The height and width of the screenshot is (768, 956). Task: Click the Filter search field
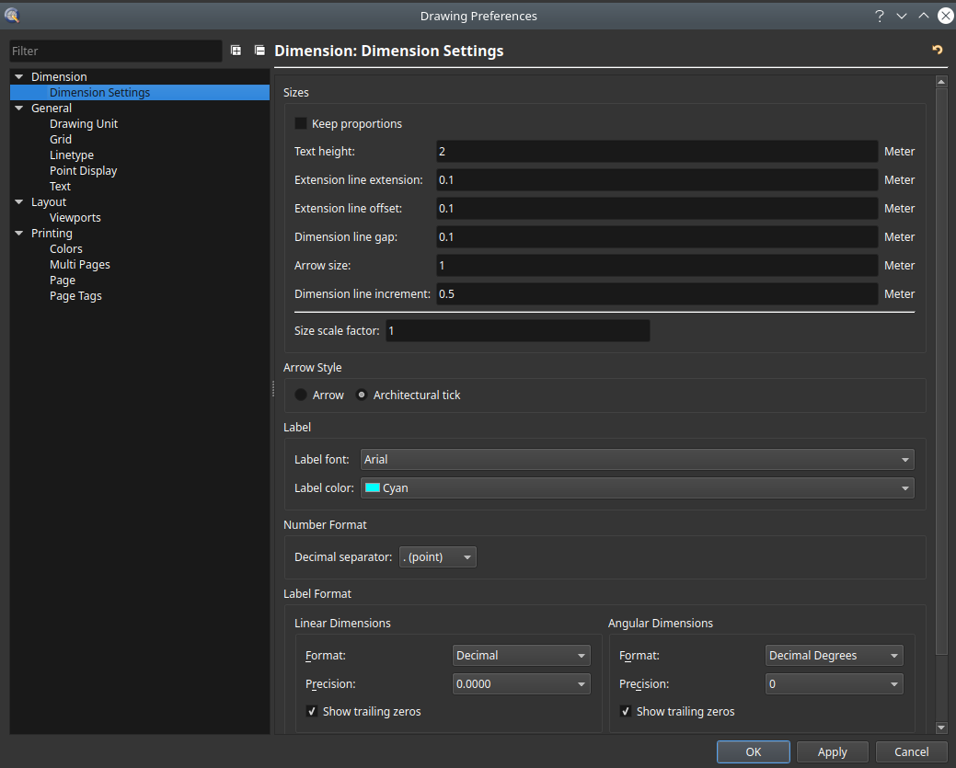pos(116,51)
